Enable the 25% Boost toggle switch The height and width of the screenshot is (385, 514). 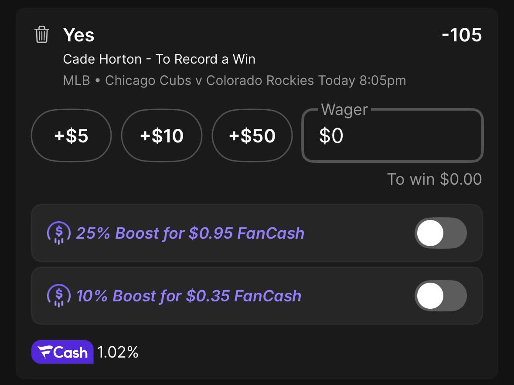point(440,233)
